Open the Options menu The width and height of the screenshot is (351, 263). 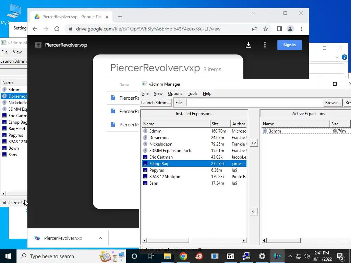click(x=175, y=93)
